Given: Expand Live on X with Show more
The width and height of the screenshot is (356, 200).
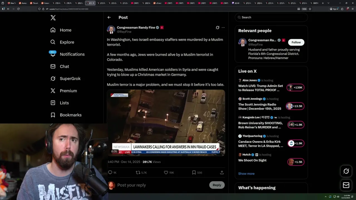Looking at the screenshot, I should [x=246, y=174].
